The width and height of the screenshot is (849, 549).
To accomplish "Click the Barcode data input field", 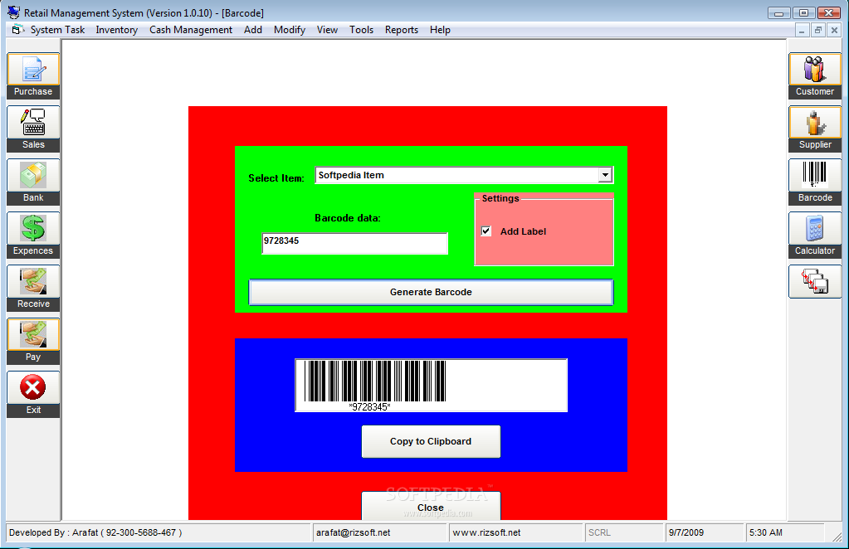I will tap(354, 243).
